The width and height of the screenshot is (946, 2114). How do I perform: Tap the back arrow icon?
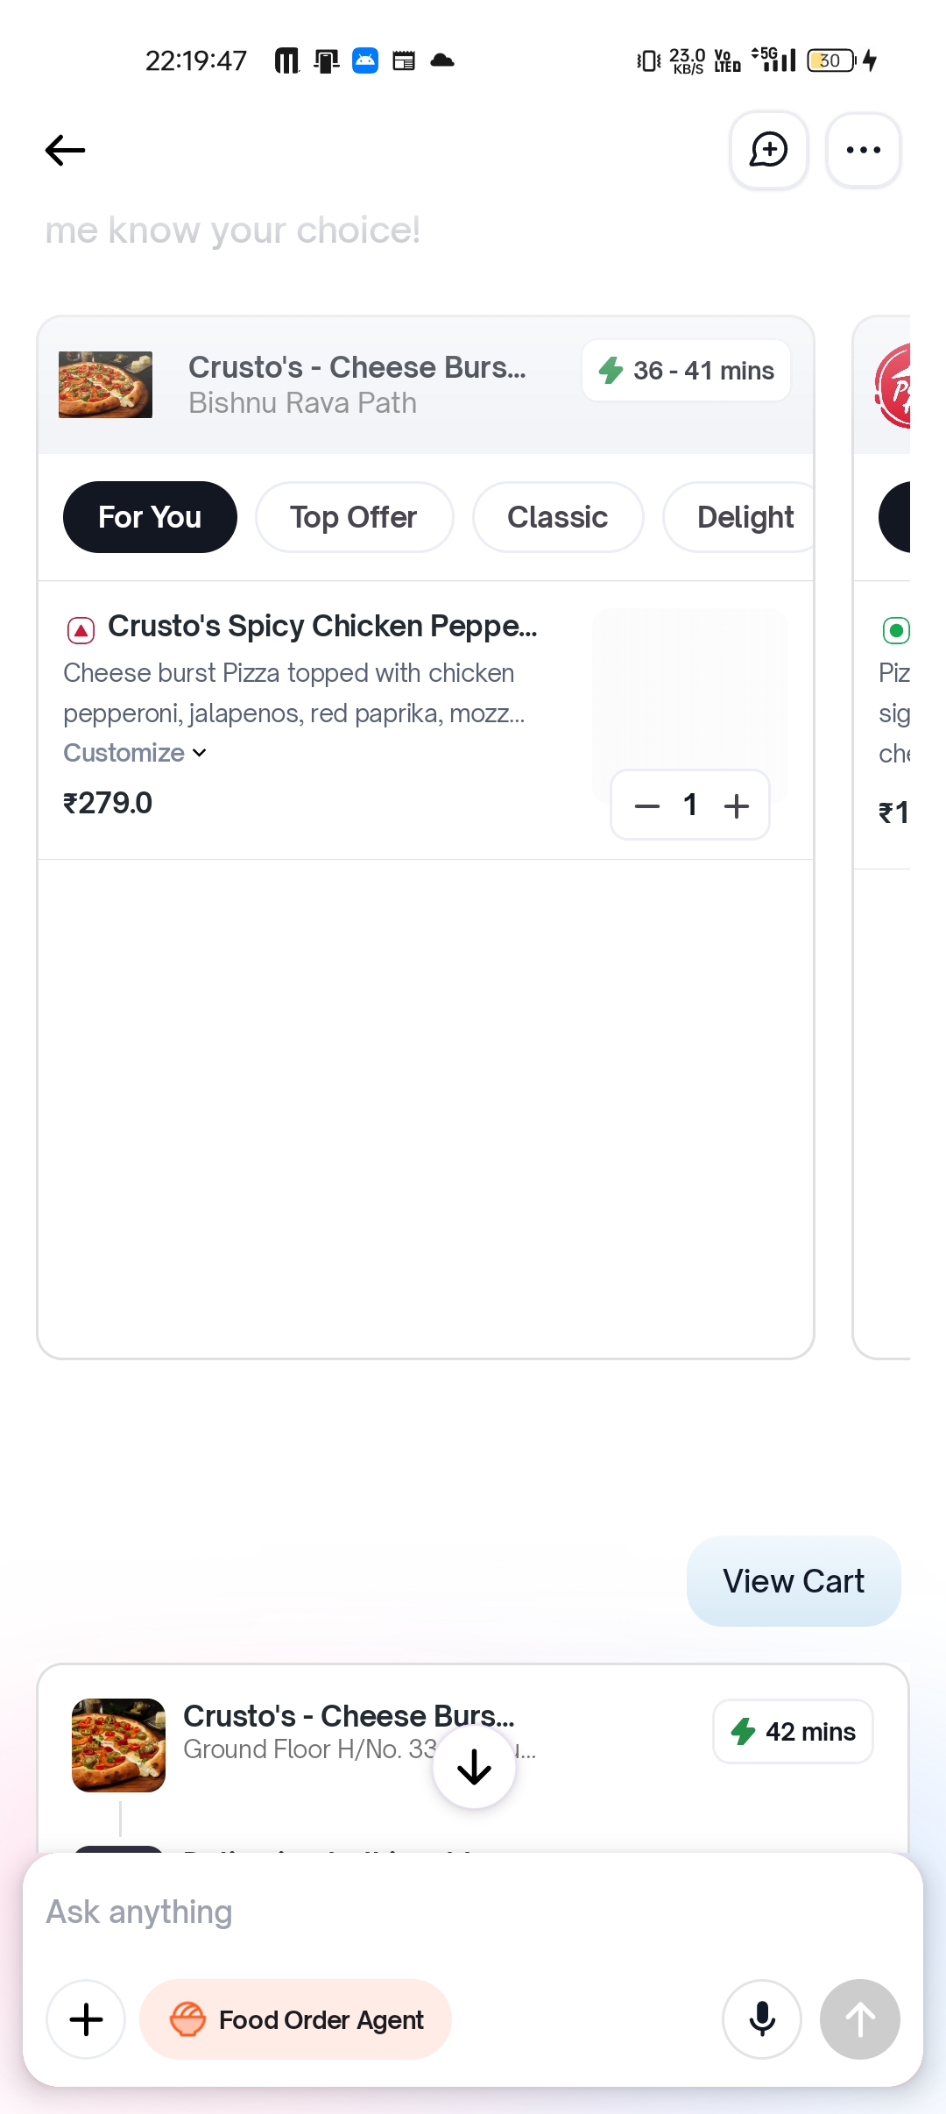pos(66,150)
